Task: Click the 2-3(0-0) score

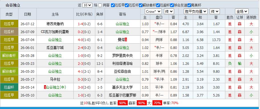Action: click(84, 64)
